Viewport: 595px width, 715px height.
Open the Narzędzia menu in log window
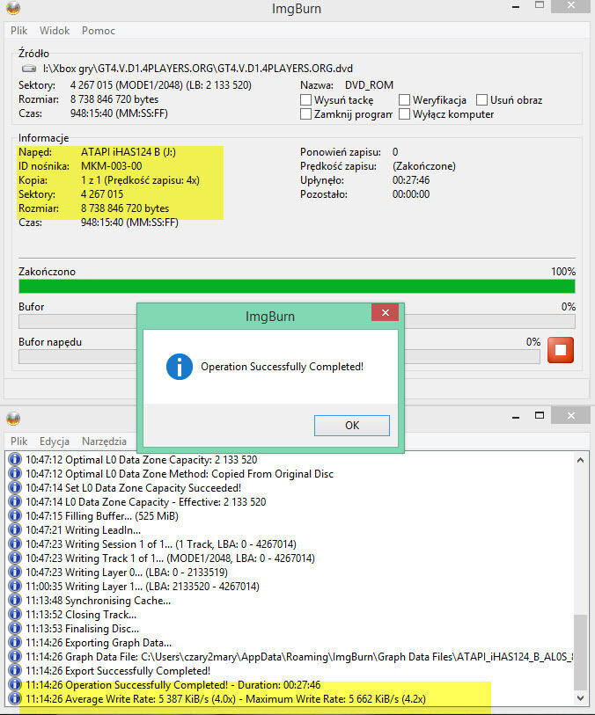(104, 441)
